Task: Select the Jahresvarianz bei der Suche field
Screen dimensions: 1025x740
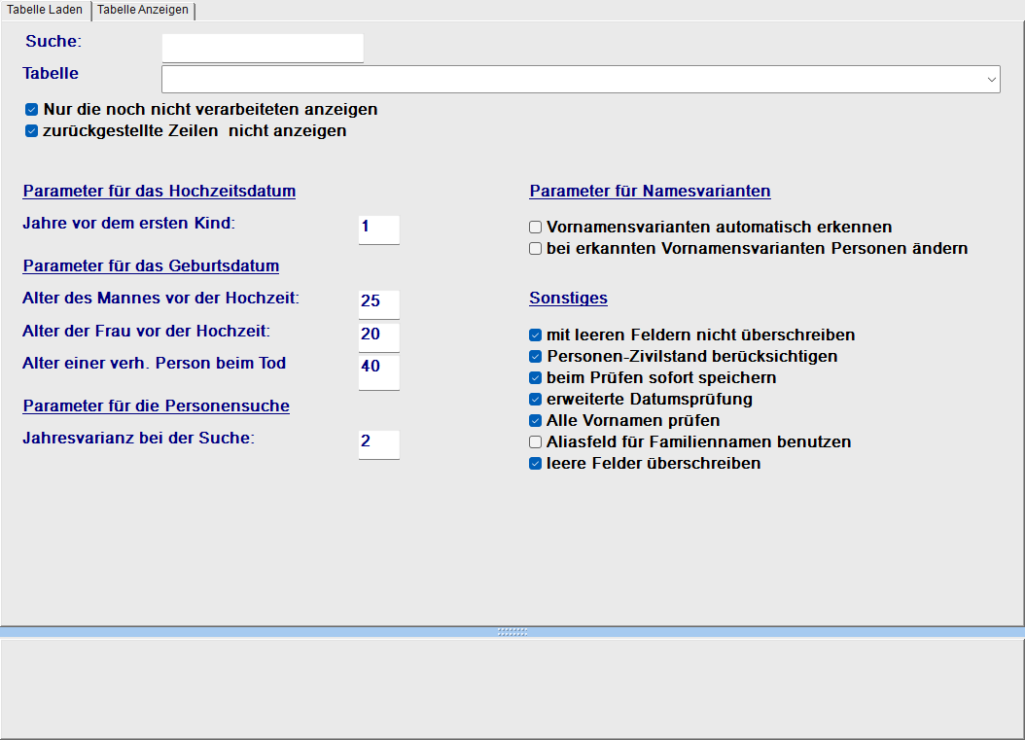Action: 378,443
